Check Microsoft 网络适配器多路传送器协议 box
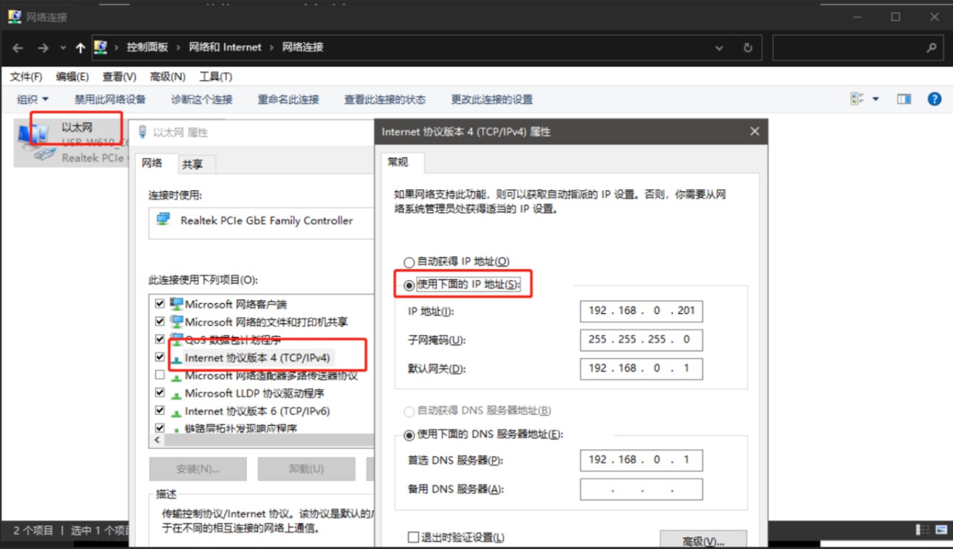This screenshot has height=549, width=953. coord(160,376)
